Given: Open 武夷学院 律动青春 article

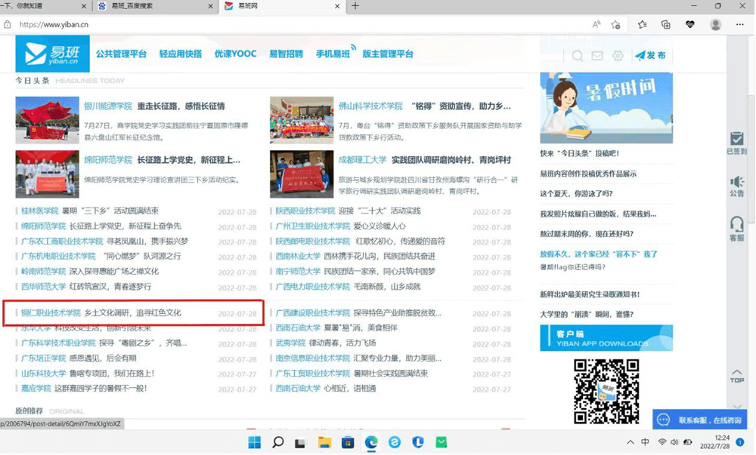Looking at the screenshot, I should tap(325, 343).
